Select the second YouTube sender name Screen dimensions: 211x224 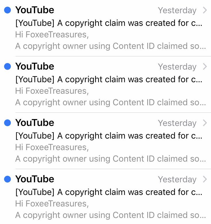coord(35,66)
